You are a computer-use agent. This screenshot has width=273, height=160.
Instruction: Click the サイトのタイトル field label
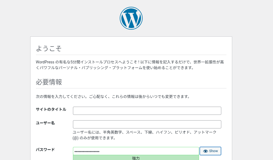coord(51,109)
